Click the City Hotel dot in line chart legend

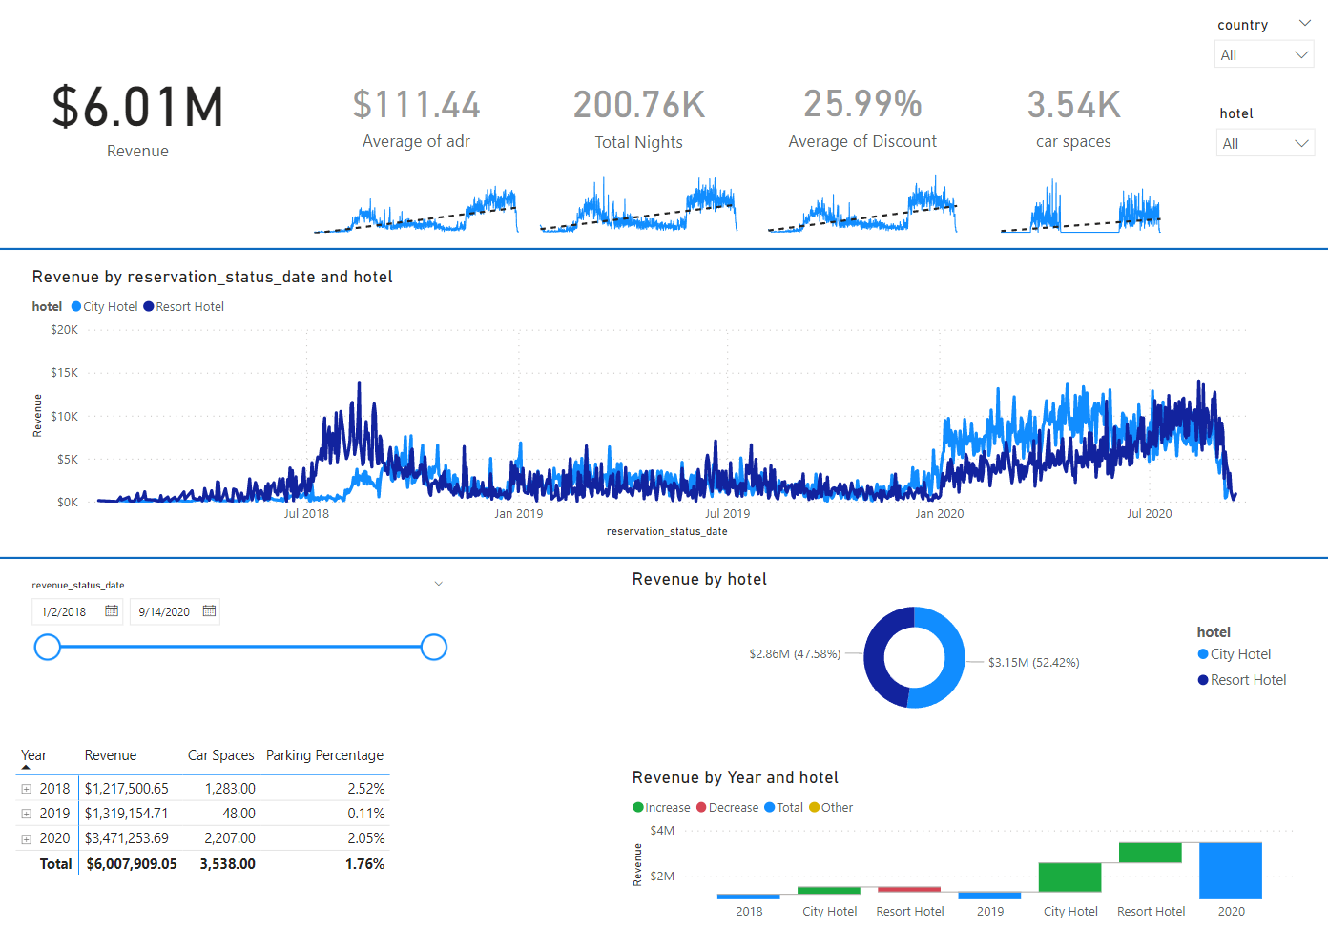coord(75,306)
